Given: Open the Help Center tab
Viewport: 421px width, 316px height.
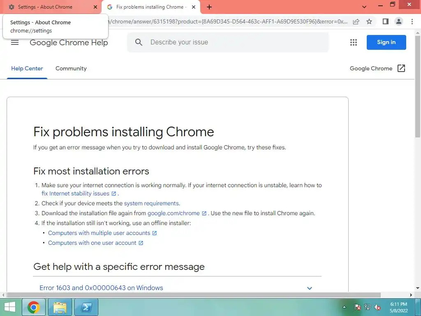Looking at the screenshot, I should click(27, 69).
